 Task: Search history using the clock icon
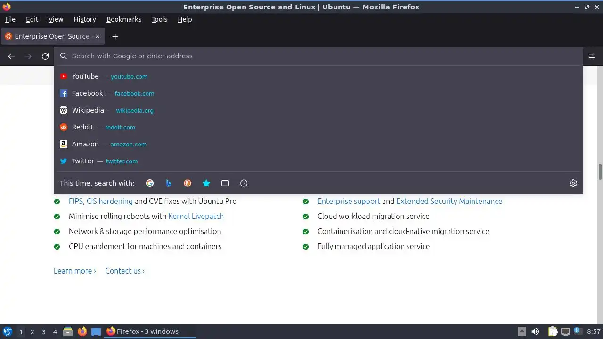244,183
